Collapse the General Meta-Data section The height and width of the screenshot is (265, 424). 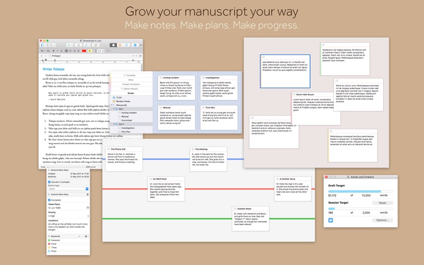coord(49,170)
